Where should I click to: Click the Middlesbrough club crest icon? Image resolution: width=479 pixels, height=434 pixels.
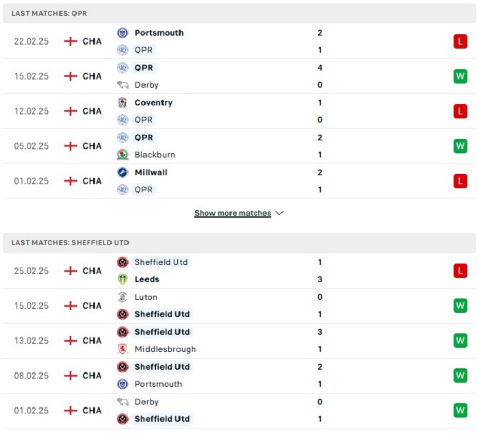(122, 349)
